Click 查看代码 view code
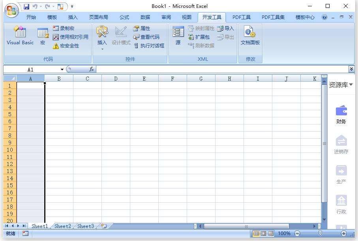 point(146,37)
